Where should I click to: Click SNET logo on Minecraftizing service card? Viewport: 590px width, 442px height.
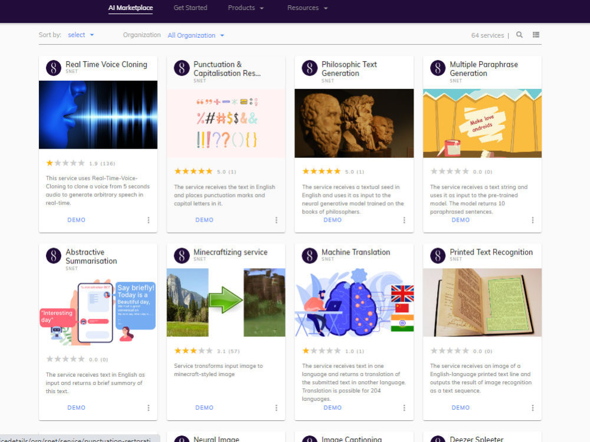(182, 256)
